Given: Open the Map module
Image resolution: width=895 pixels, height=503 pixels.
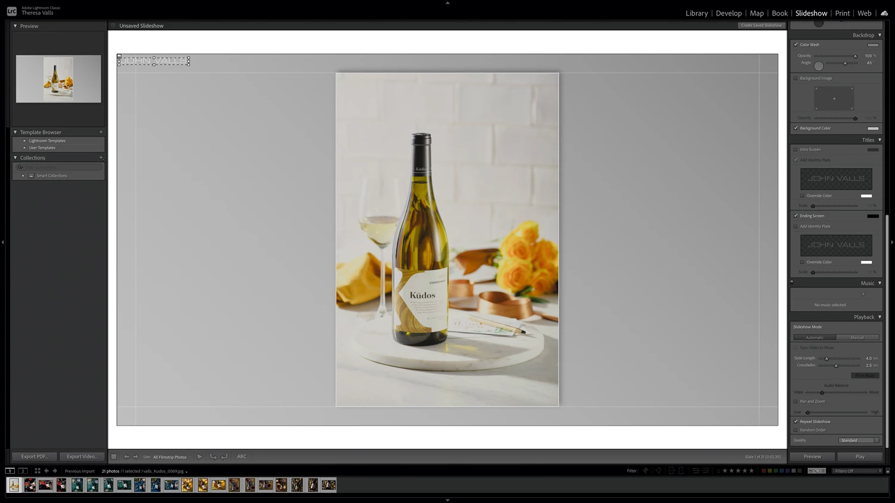Looking at the screenshot, I should click(757, 13).
